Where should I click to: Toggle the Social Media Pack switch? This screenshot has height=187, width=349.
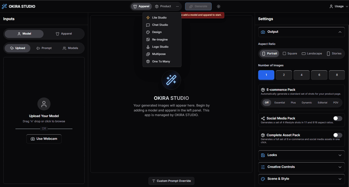coord(338,118)
